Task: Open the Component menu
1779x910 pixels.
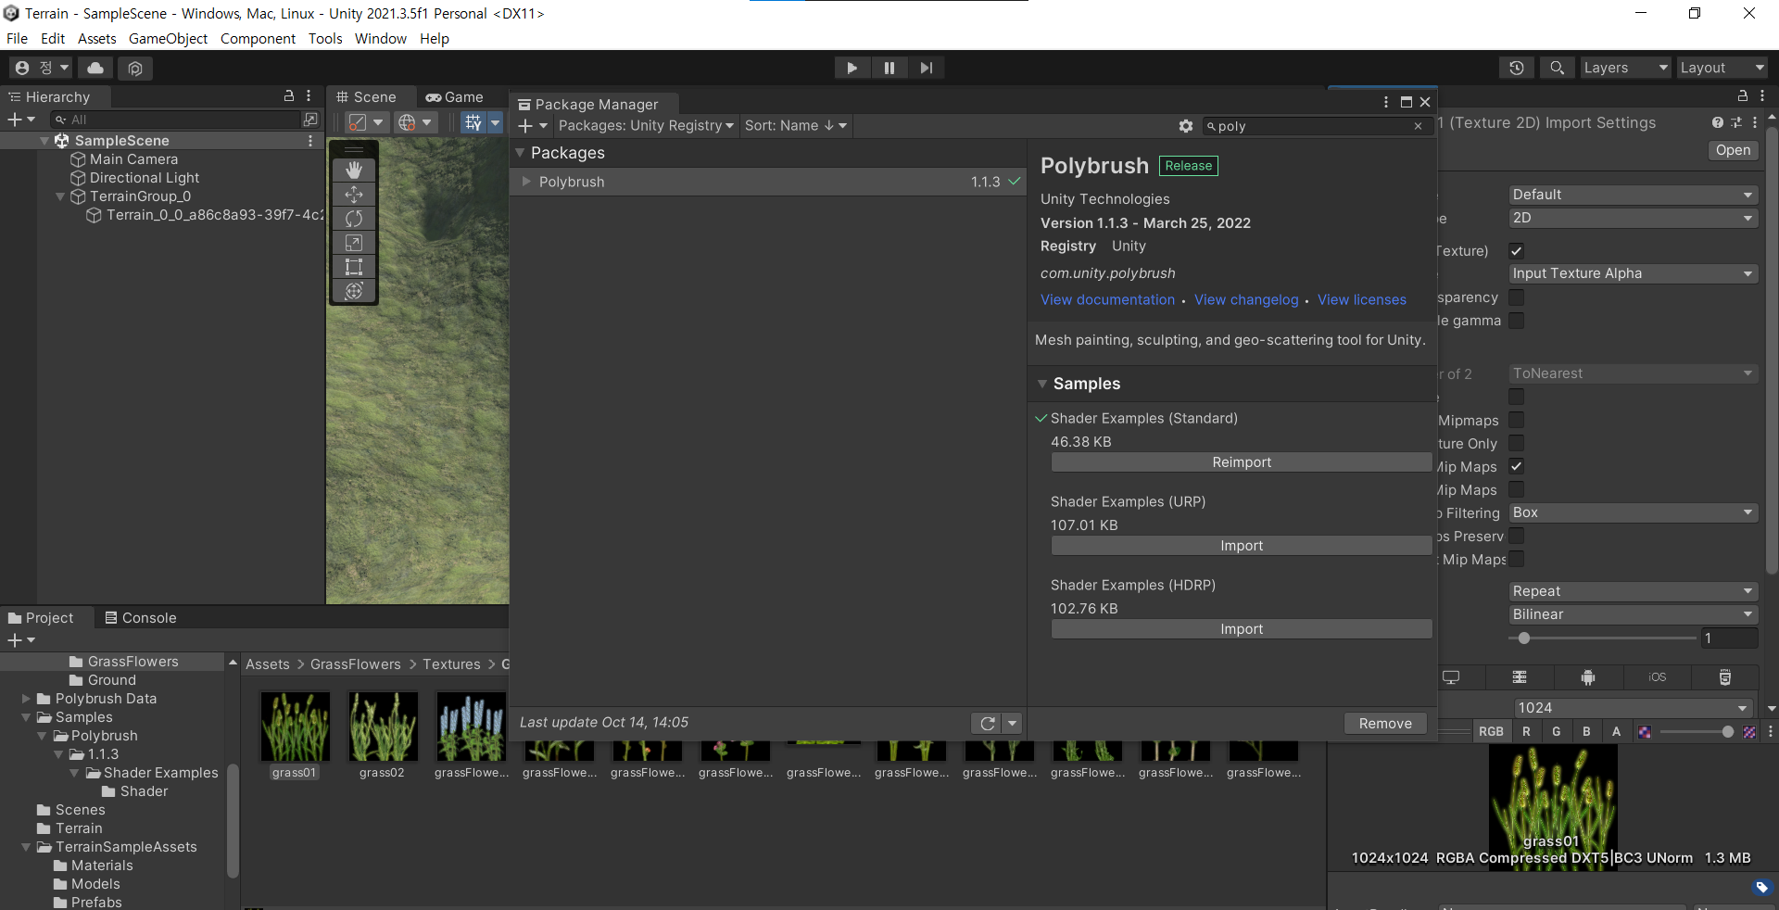Action: click(x=258, y=39)
